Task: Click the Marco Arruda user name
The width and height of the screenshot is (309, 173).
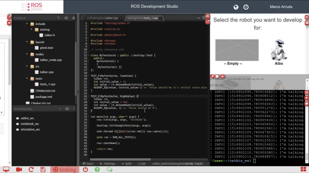Action: 281,7
